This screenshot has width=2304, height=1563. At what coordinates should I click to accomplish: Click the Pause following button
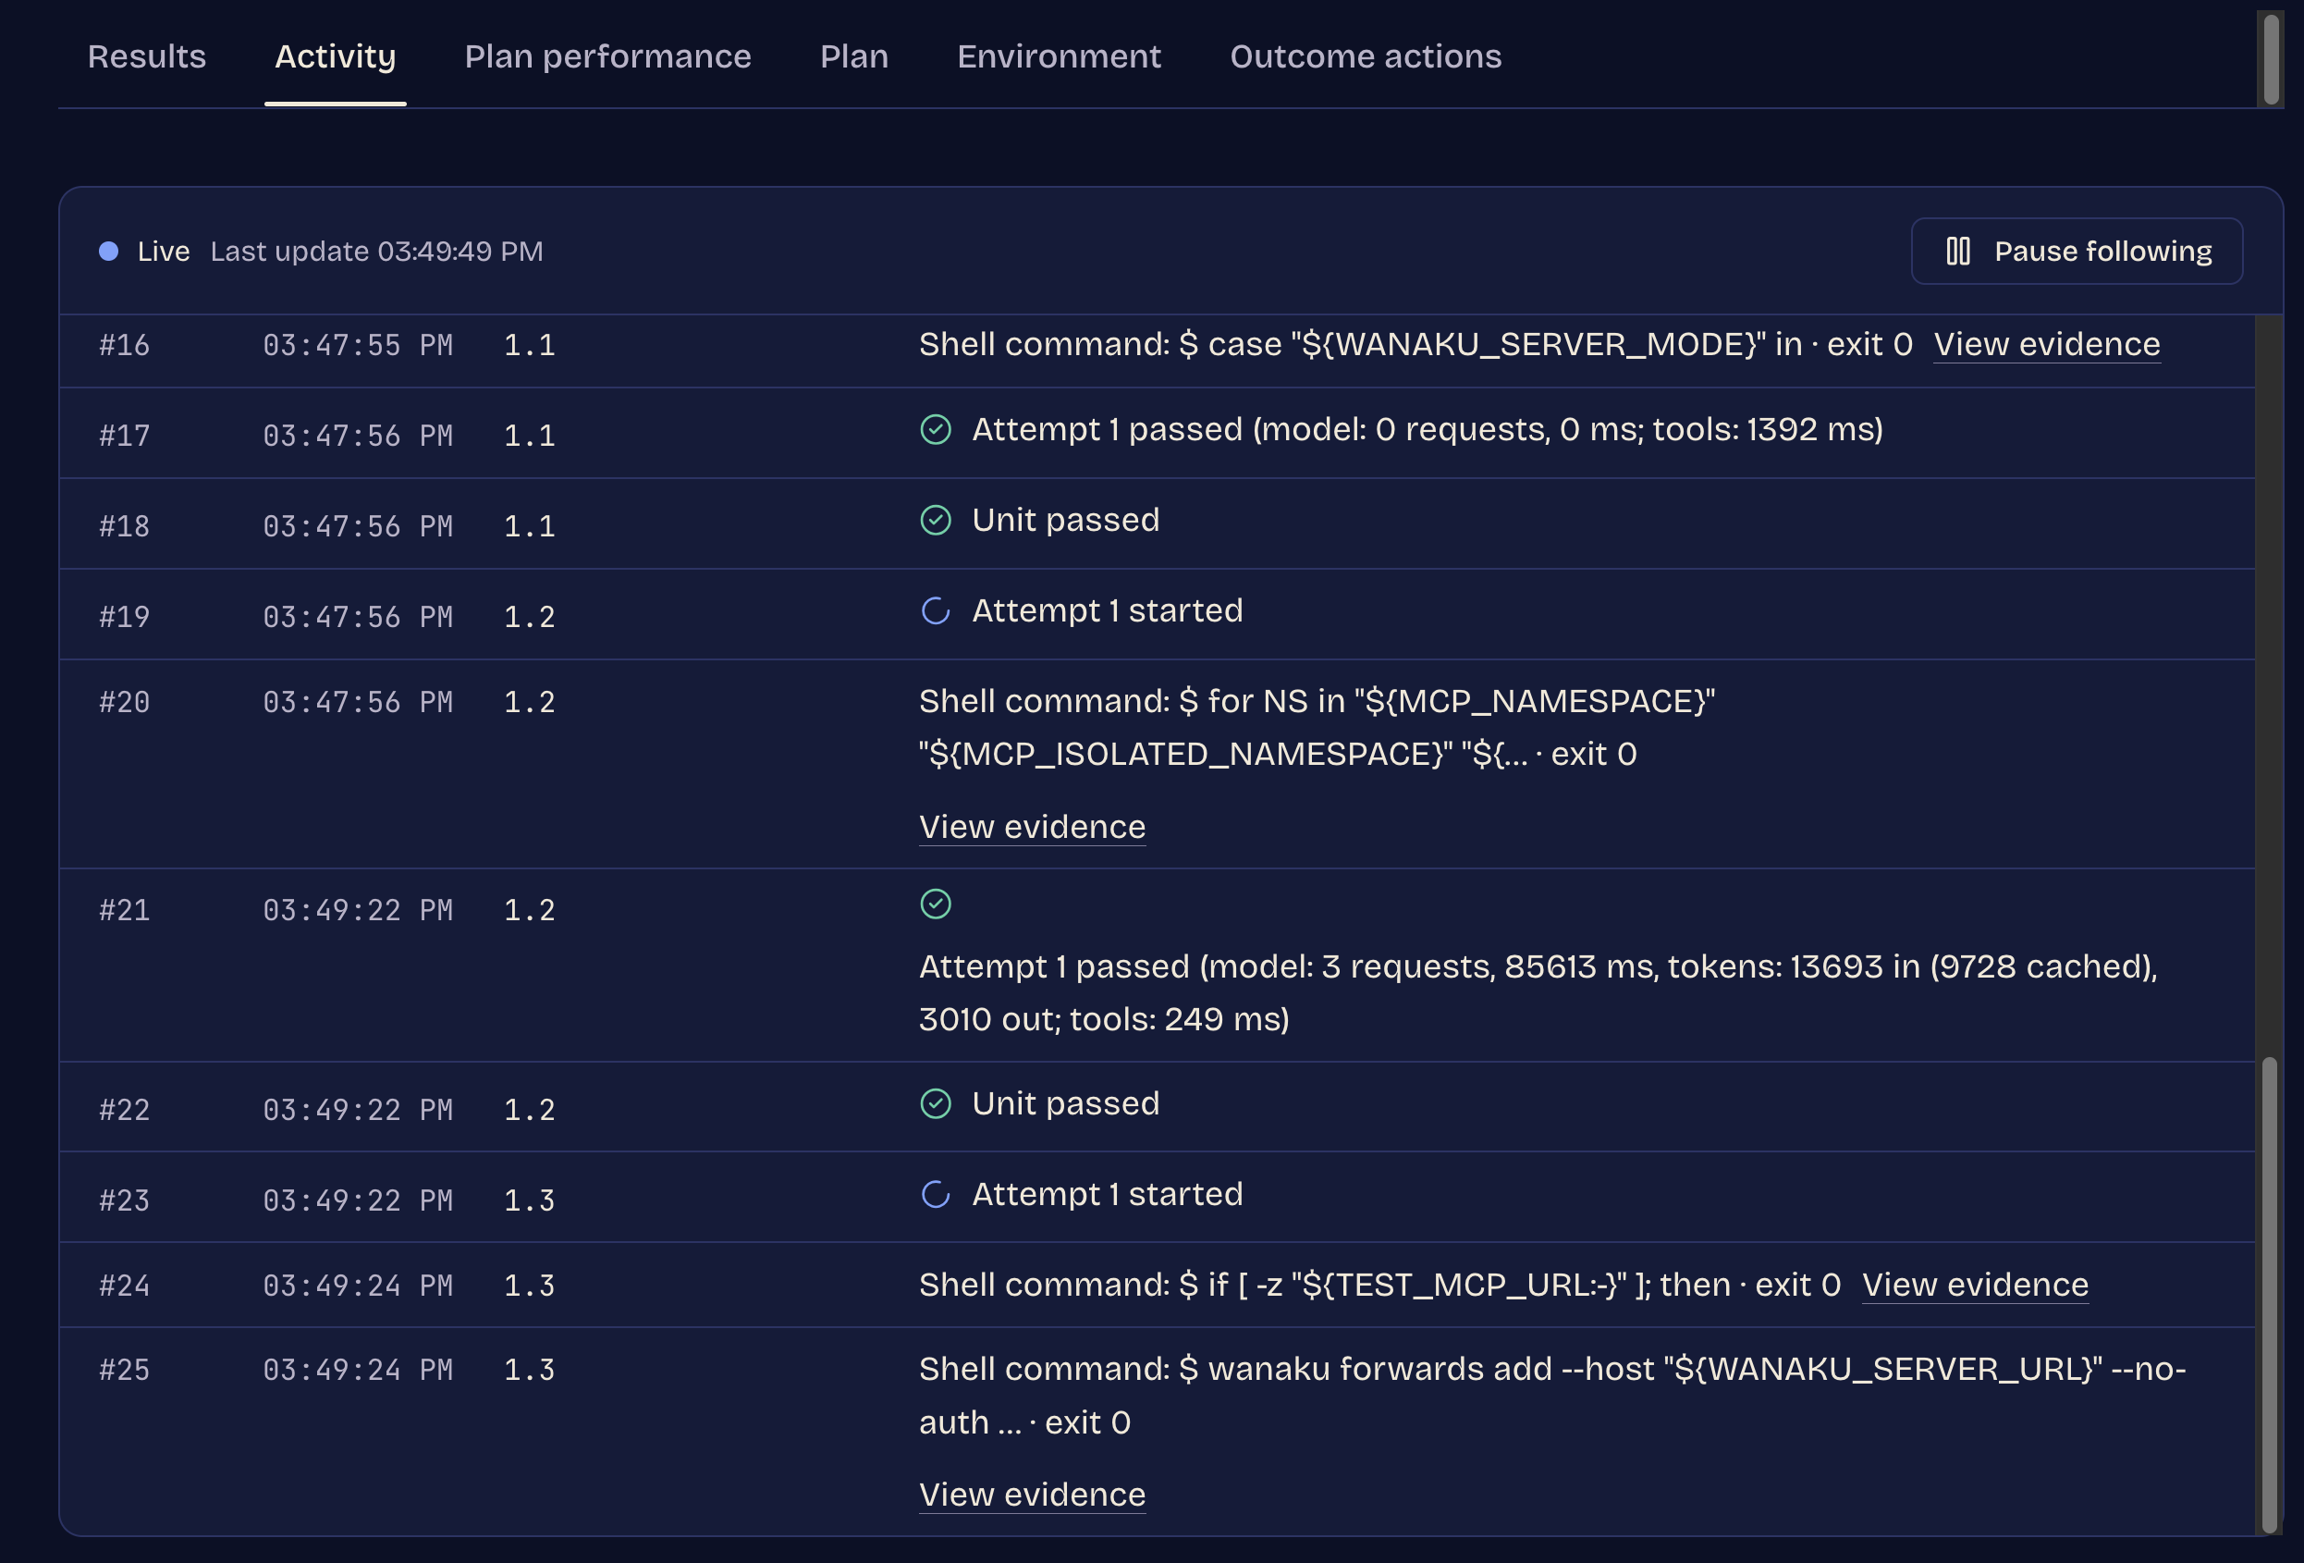(x=2076, y=251)
